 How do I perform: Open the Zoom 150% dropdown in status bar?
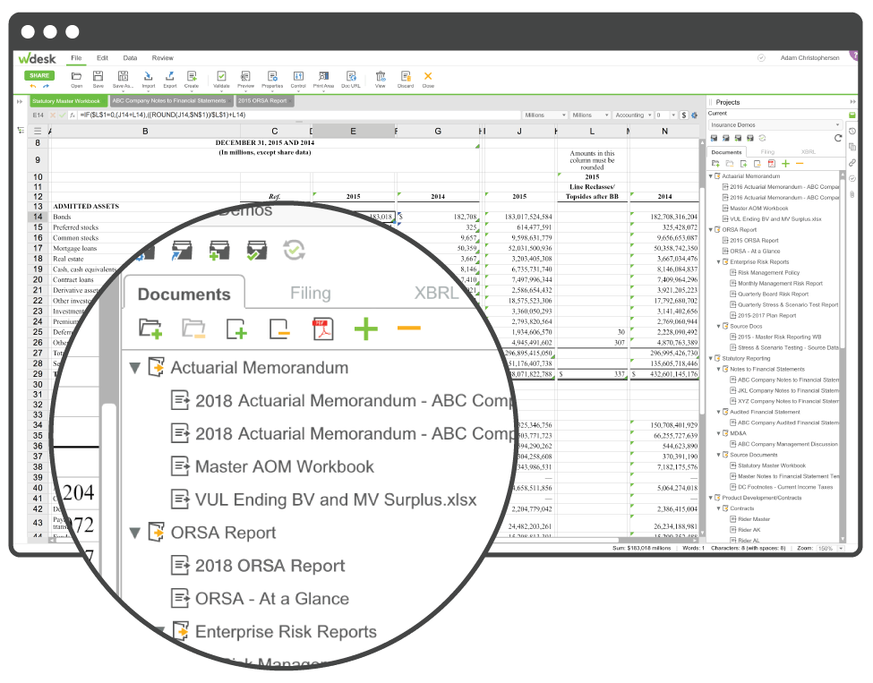(829, 549)
